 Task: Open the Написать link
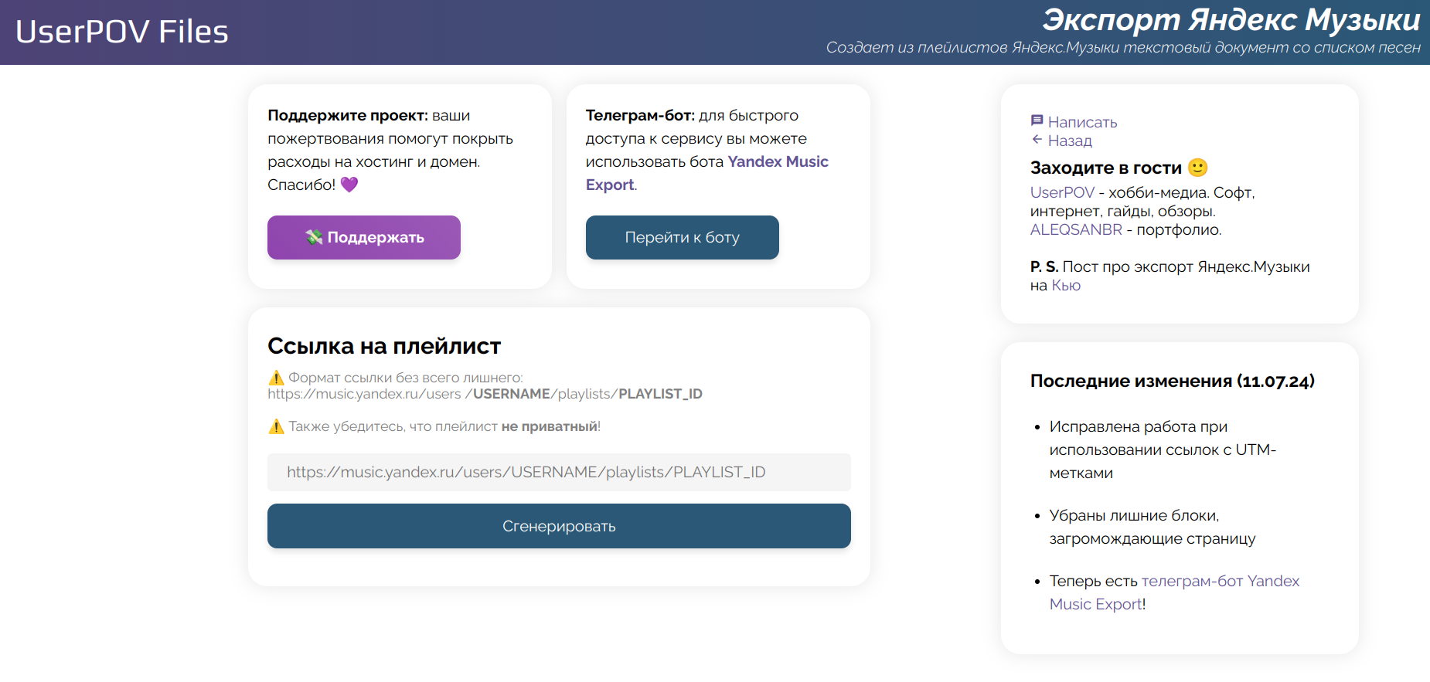coord(1081,122)
